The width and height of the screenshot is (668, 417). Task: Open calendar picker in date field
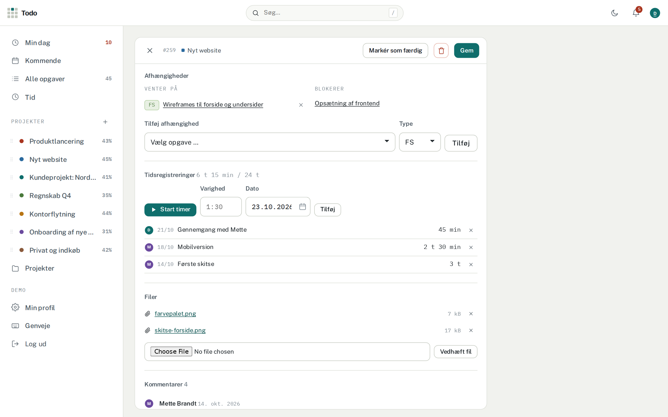coord(302,207)
